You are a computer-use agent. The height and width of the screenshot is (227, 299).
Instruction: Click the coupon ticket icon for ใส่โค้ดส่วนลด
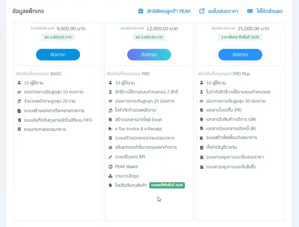point(250,11)
